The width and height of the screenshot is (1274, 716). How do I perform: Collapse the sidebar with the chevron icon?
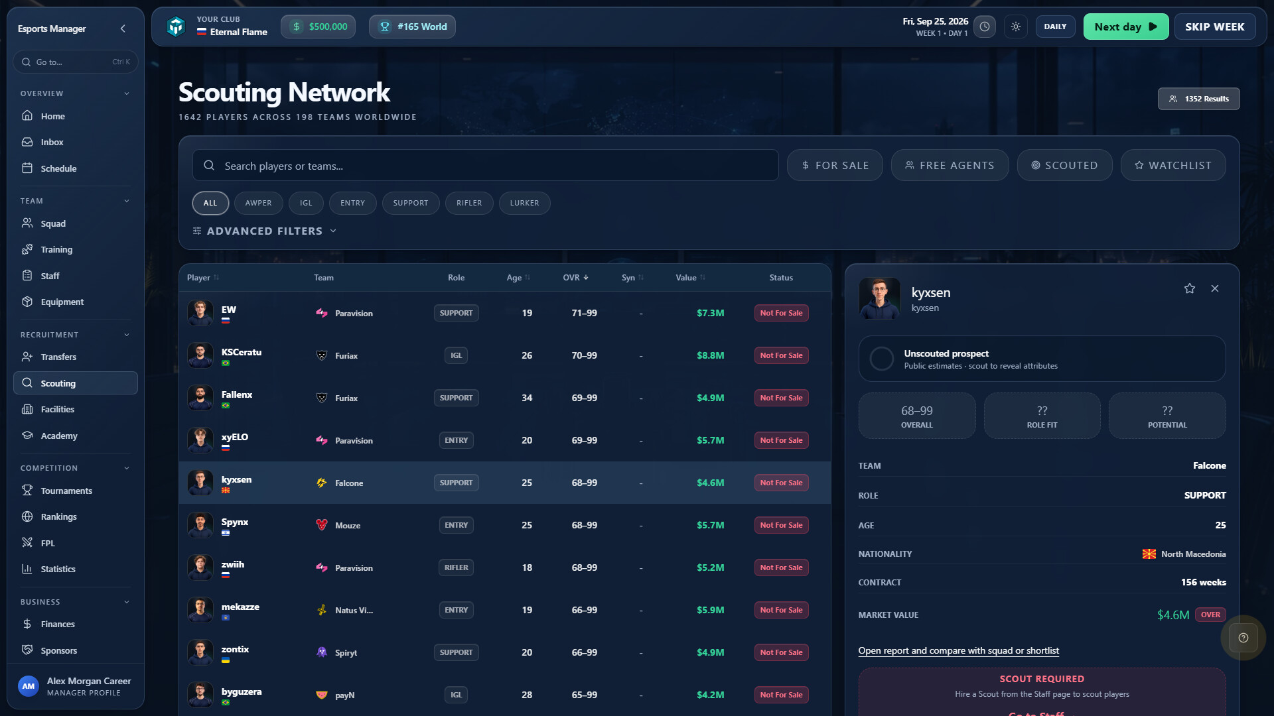[123, 29]
